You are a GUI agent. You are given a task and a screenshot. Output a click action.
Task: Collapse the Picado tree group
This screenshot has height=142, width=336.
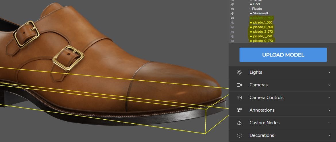(x=250, y=9)
